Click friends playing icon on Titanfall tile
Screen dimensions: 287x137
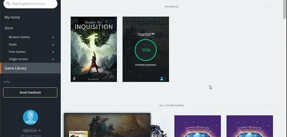pos(162,78)
